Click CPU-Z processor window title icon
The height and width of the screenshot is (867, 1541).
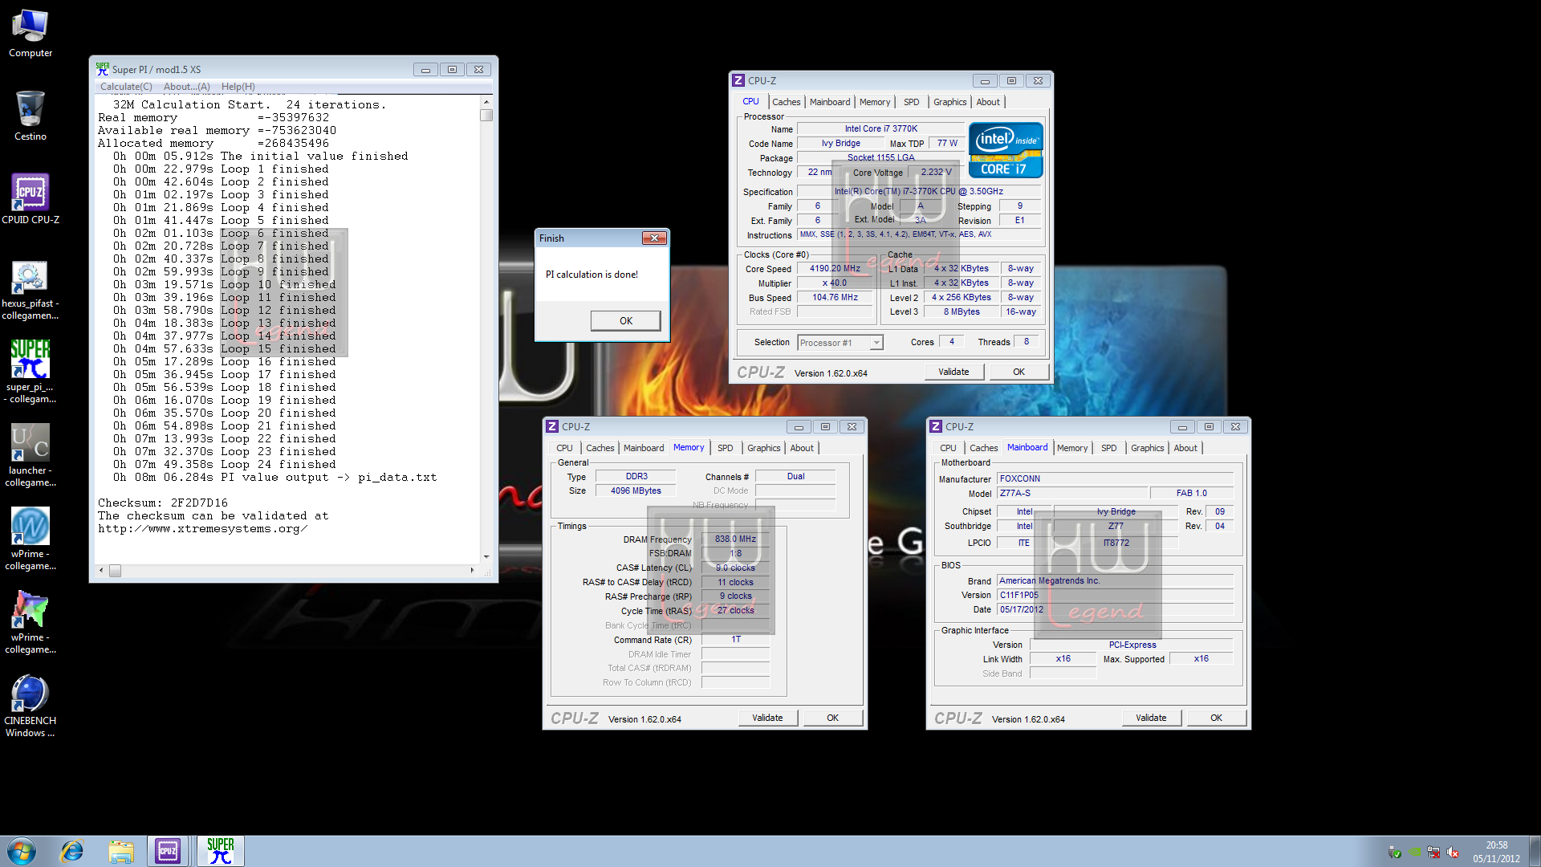(738, 80)
